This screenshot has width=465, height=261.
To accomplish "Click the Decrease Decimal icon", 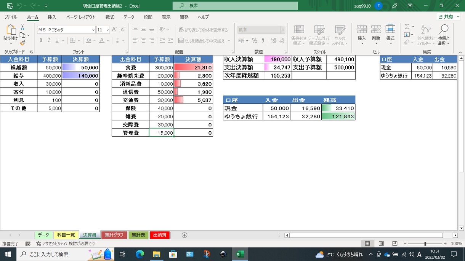I will point(281,40).
